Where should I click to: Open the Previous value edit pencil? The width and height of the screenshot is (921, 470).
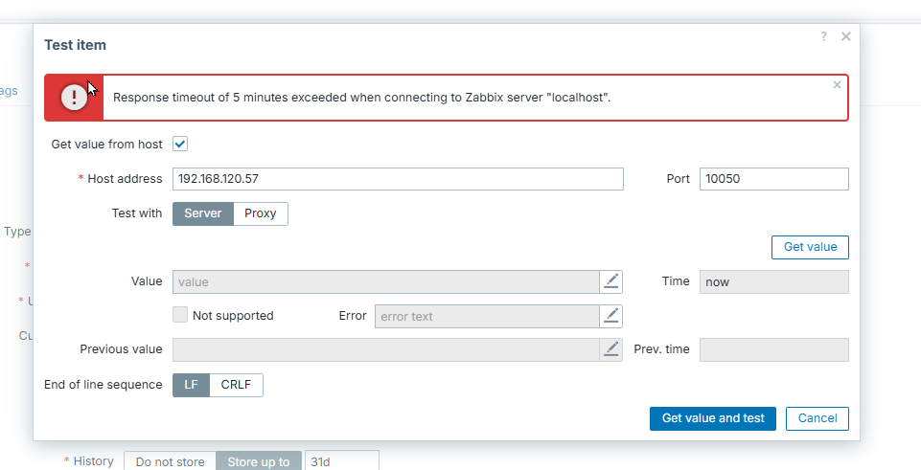611,349
